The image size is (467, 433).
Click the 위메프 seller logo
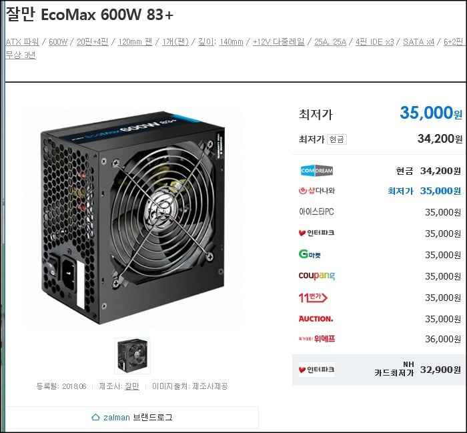coord(317,339)
